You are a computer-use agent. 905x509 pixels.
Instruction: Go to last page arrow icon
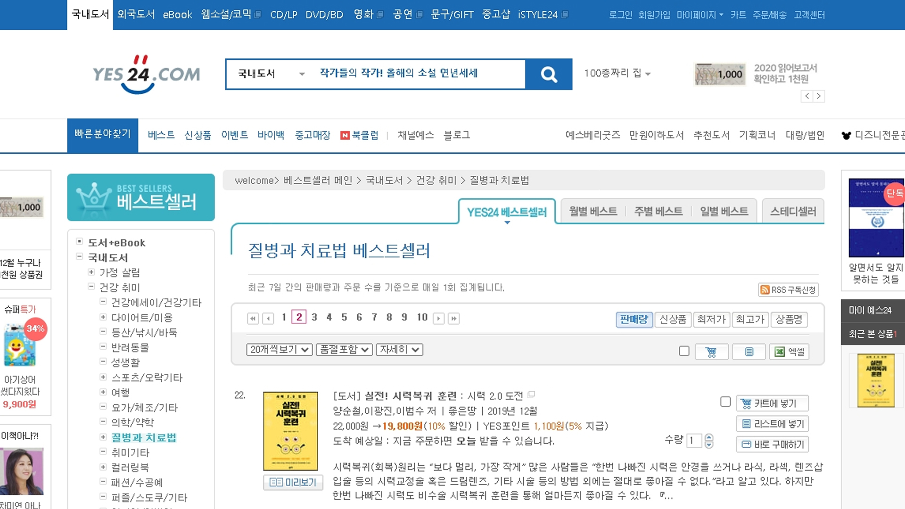(453, 318)
